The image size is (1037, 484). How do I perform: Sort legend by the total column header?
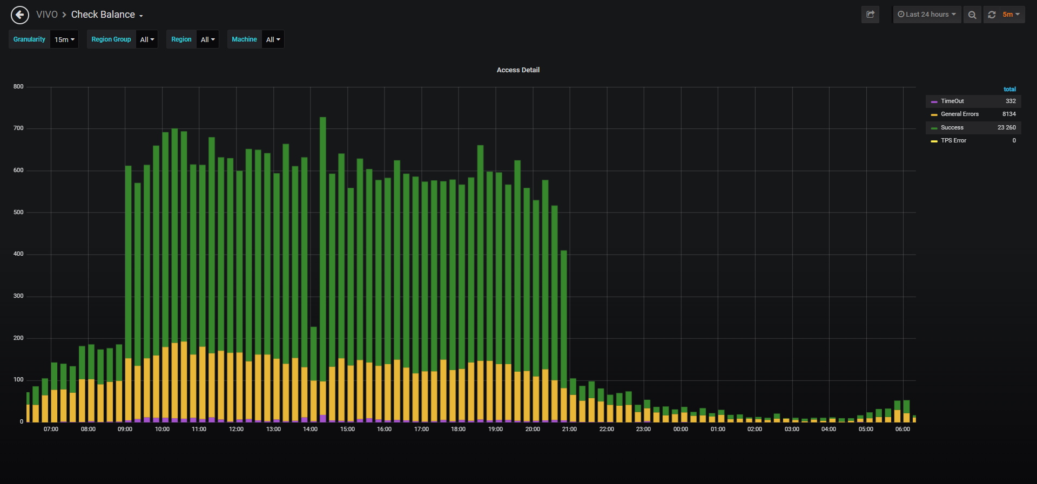[1009, 89]
